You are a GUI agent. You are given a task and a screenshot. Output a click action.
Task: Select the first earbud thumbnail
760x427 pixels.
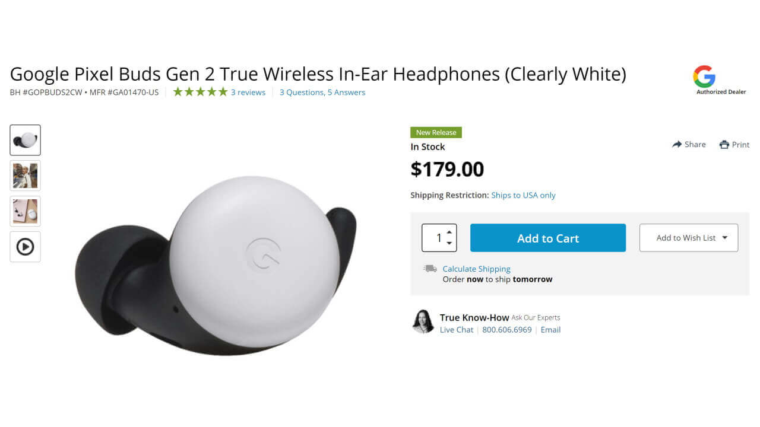25,140
